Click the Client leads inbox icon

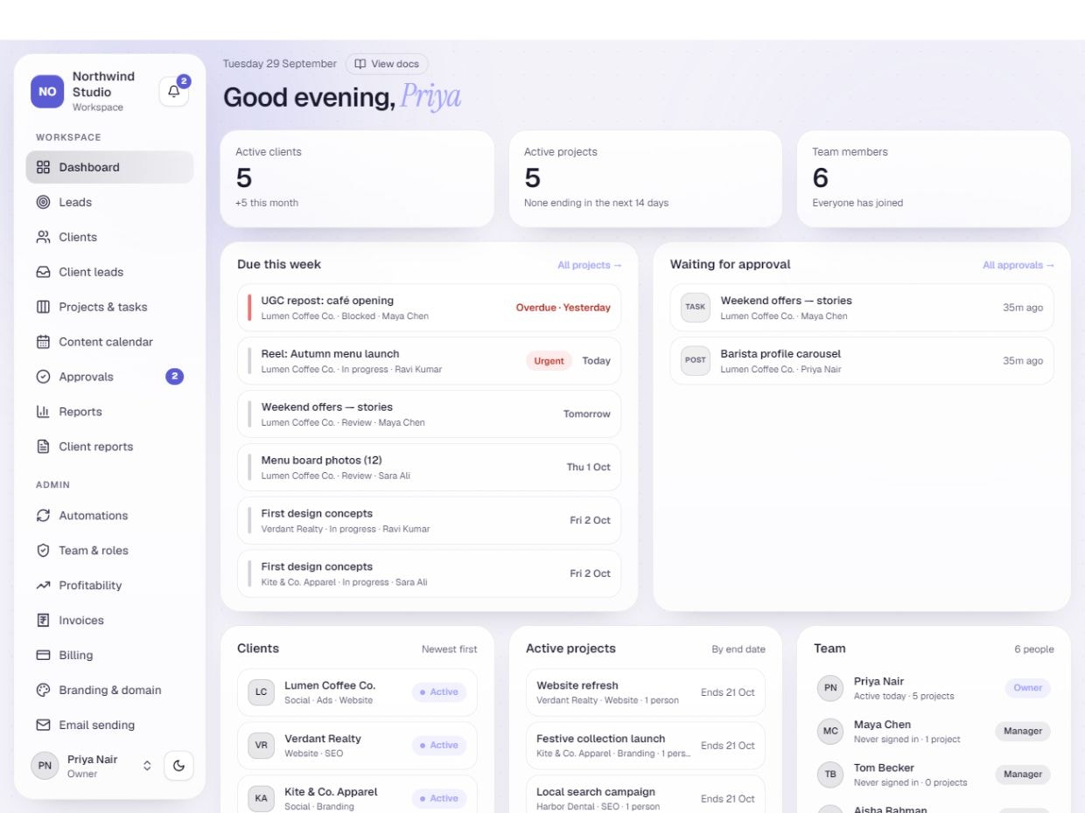pos(44,272)
